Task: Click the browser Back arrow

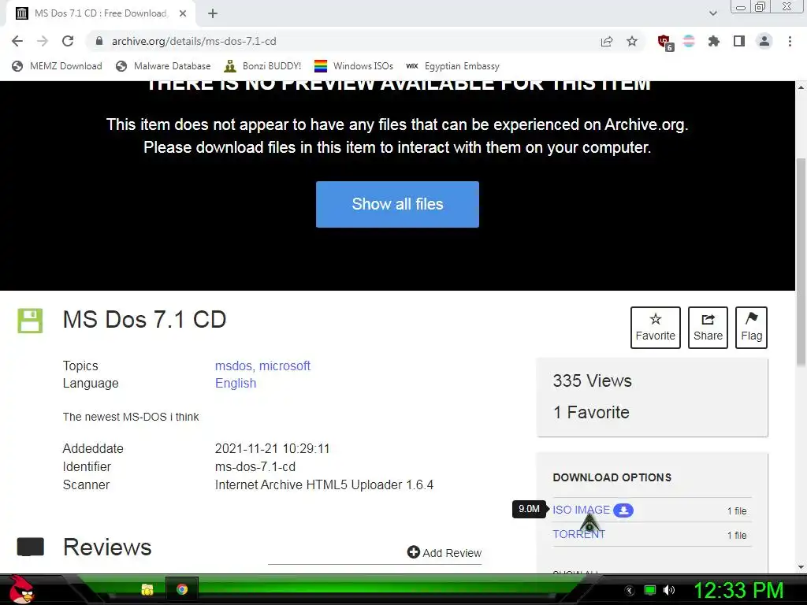Action: click(17, 41)
